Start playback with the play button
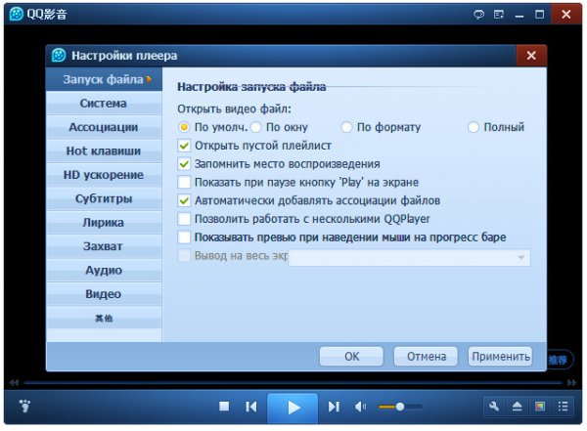This screenshot has width=587, height=431. tap(293, 408)
